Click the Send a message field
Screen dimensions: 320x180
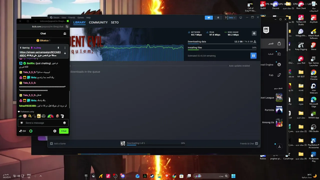point(43,123)
